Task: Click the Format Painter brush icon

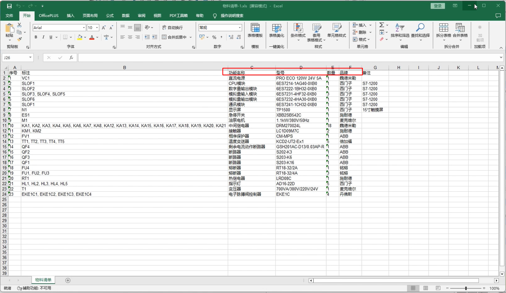Action: [x=19, y=39]
